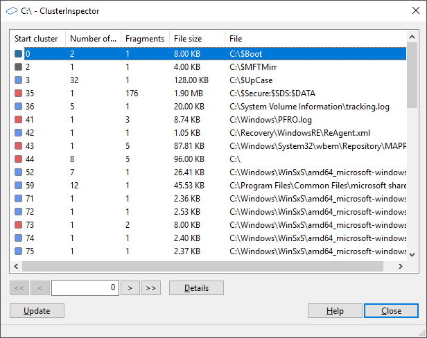Click the Update button
Image resolution: width=427 pixels, height=338 pixels.
[37, 311]
